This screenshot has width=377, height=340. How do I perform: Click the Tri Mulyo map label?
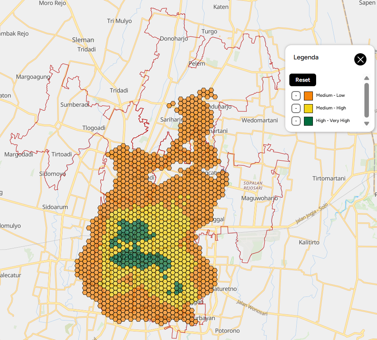(119, 21)
